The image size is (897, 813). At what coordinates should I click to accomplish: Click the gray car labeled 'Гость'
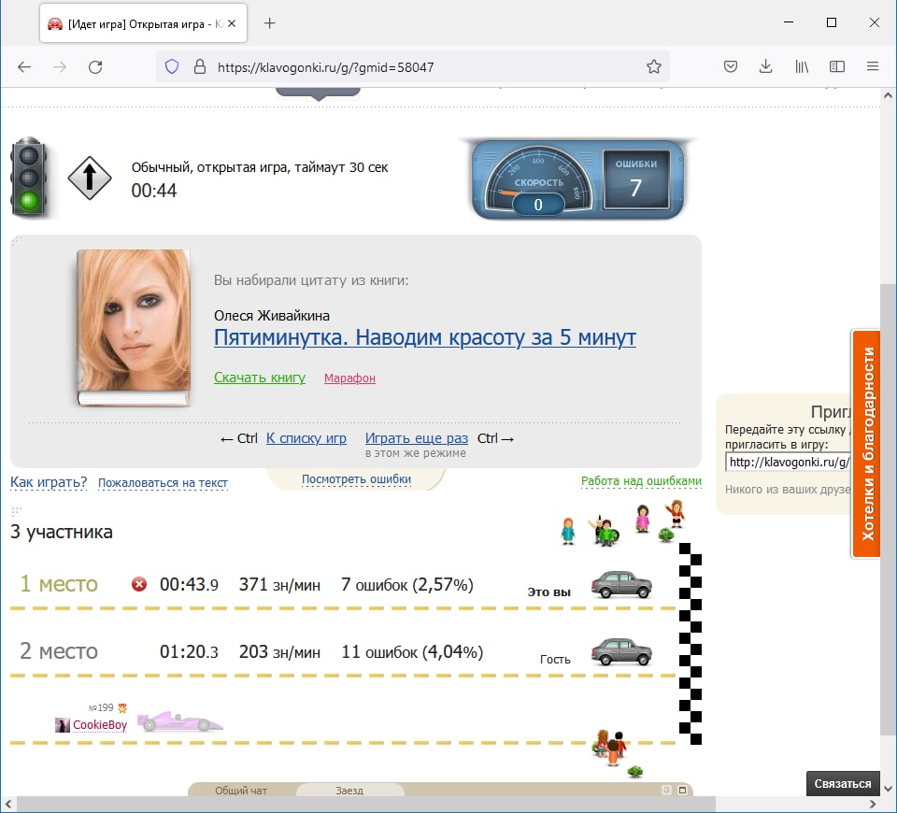click(x=622, y=651)
